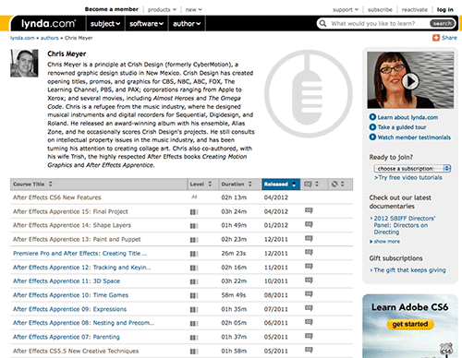This screenshot has width=462, height=358.
Task: Expand the products menu
Action: (162, 9)
